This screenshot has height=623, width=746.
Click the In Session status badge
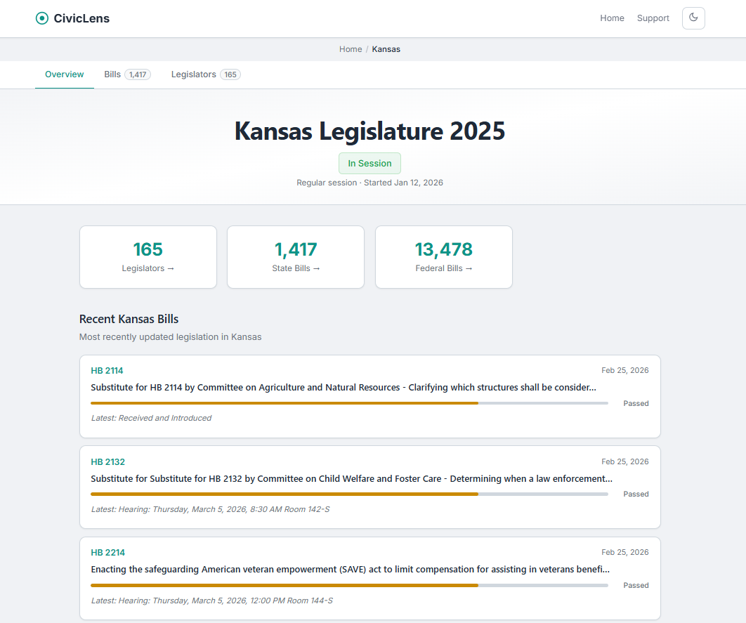click(369, 164)
